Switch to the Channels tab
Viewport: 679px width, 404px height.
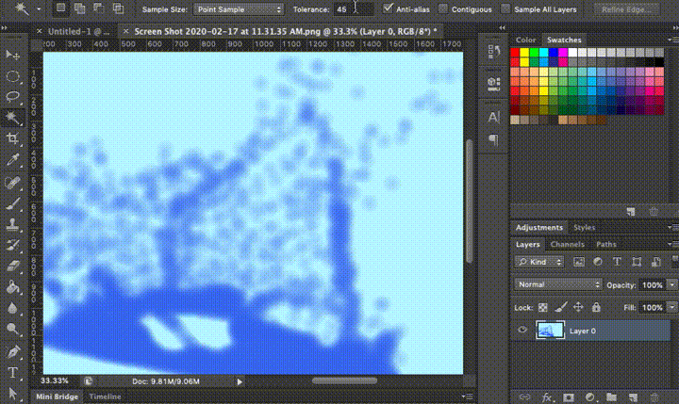coord(568,245)
